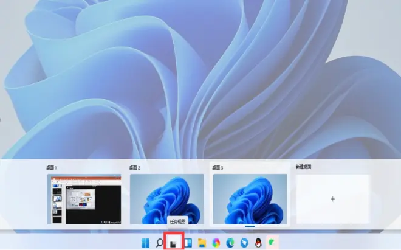
Task: Click the 桌面 3 label text
Action: [x=218, y=167]
